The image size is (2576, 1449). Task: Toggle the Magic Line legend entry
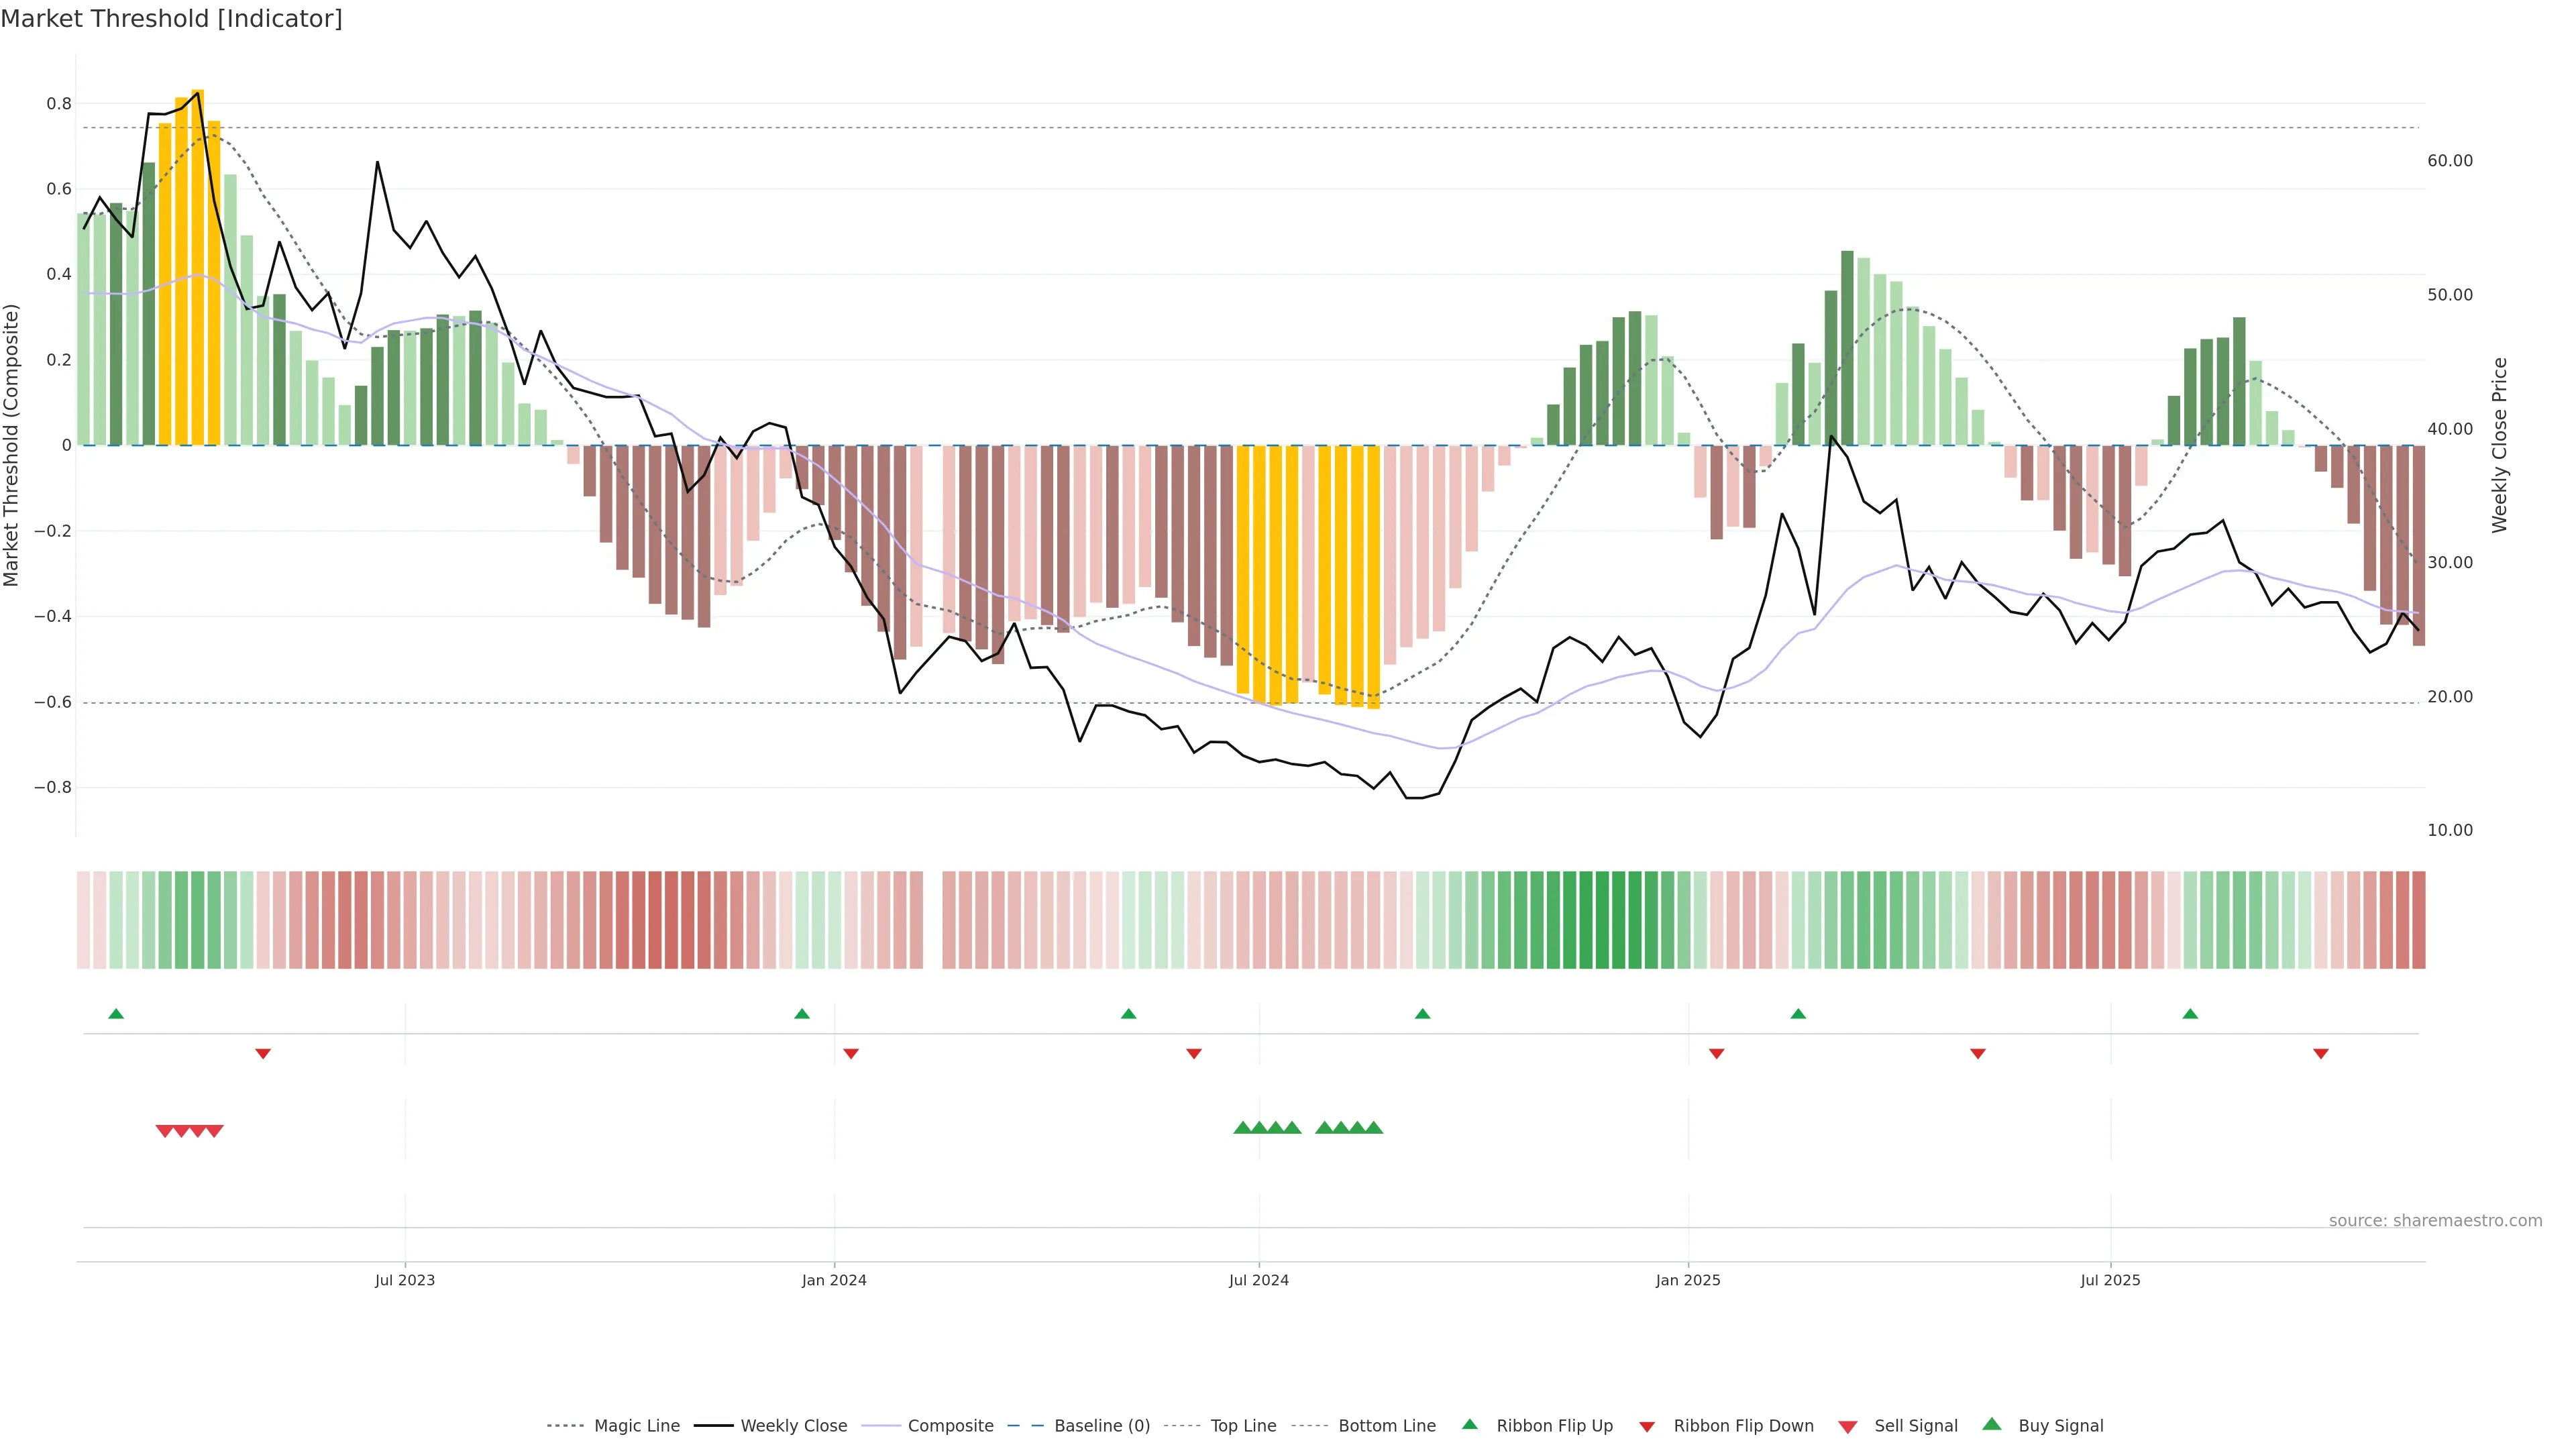[636, 1426]
